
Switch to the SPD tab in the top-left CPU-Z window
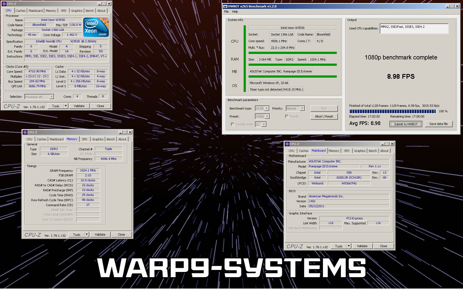[64, 11]
